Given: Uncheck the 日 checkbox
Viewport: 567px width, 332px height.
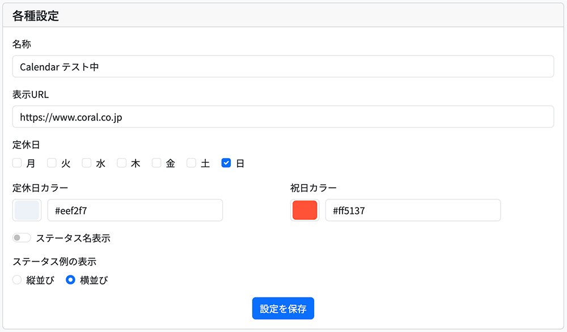Looking at the screenshot, I should (226, 163).
